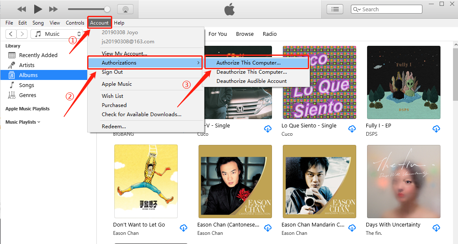The image size is (458, 244).
Task: Click the DSPS artist name
Action: [x=372, y=134]
